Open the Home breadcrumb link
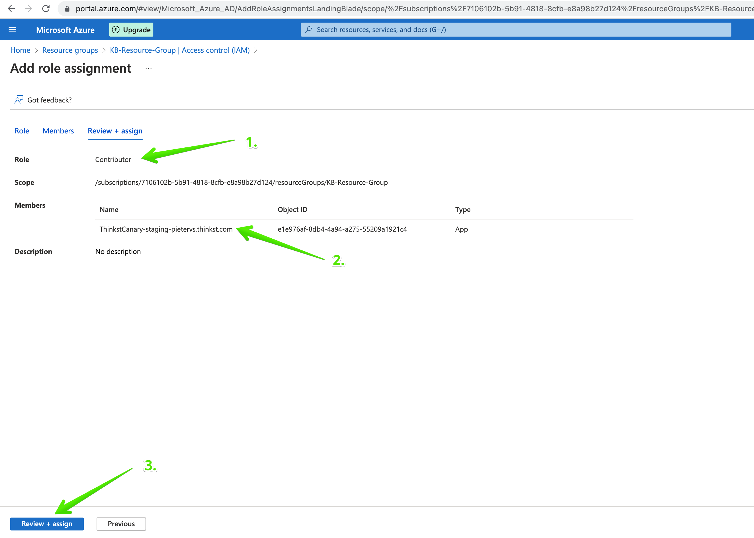The height and width of the screenshot is (538, 754). (x=20, y=50)
